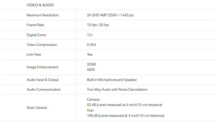Click the Audio Input & Output label

click(43, 80)
